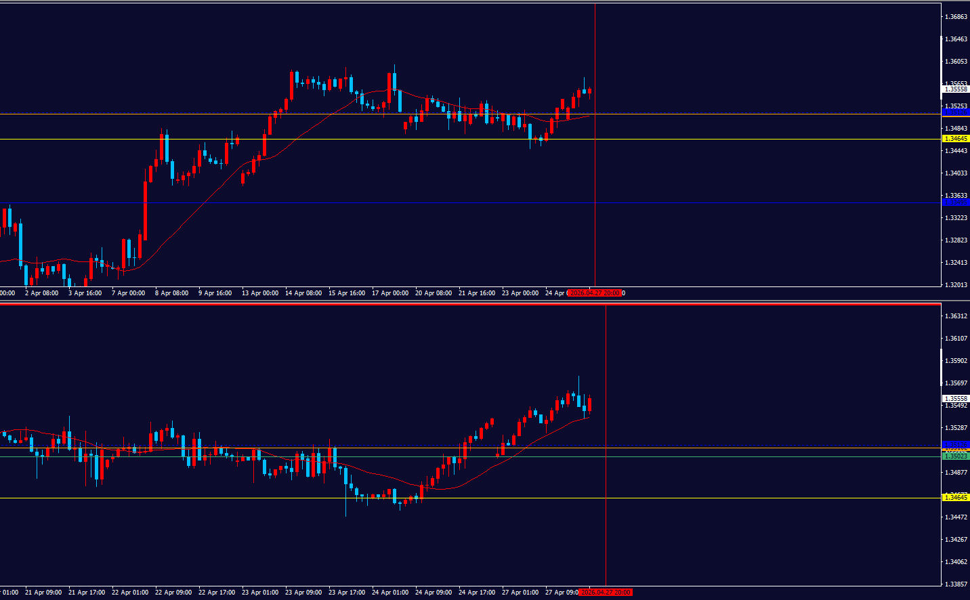
Task: Click the 1.36312 value on the lower price scale
Action: [x=956, y=316]
